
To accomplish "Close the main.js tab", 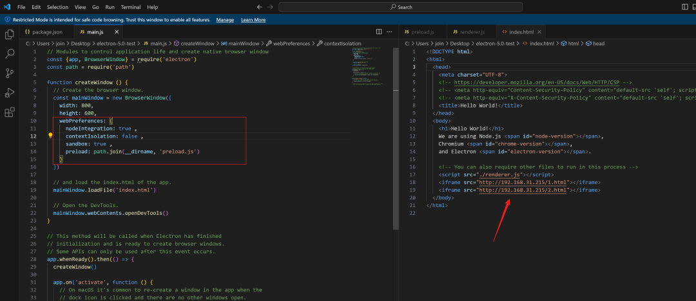I will (117, 32).
